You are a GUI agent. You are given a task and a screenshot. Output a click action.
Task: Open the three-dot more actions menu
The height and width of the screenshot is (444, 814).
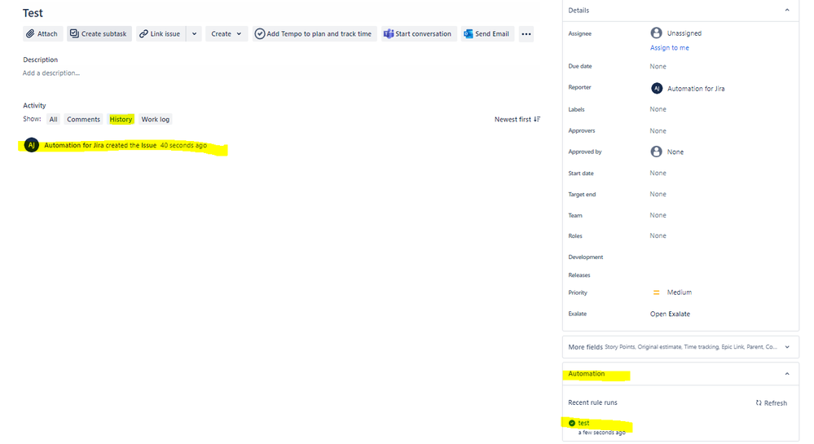526,33
